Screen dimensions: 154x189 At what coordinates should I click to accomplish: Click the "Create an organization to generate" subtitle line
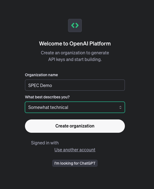tap(75, 53)
